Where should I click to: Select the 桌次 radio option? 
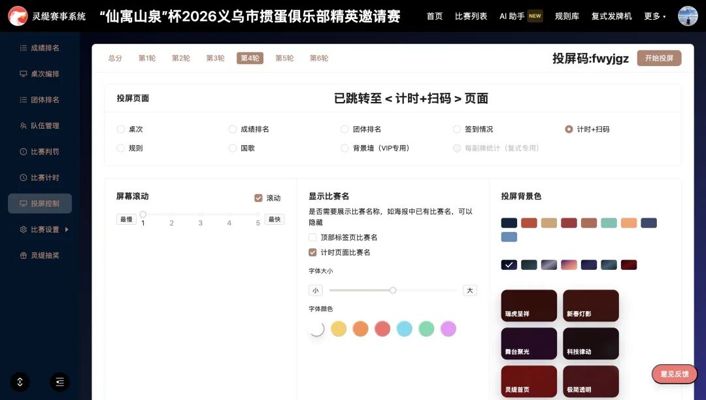coord(121,129)
